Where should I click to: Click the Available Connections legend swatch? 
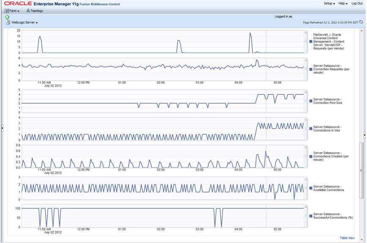point(311,188)
